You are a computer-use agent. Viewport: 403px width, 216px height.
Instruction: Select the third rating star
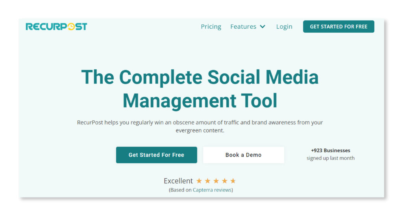216,181
